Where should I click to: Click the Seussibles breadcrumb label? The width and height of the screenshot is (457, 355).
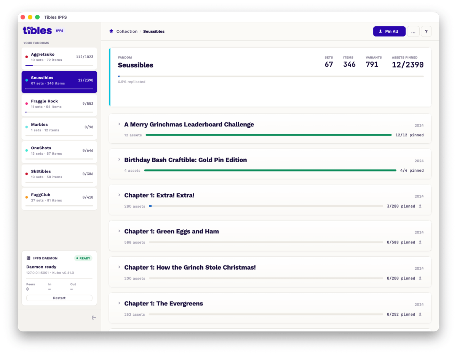pos(154,31)
